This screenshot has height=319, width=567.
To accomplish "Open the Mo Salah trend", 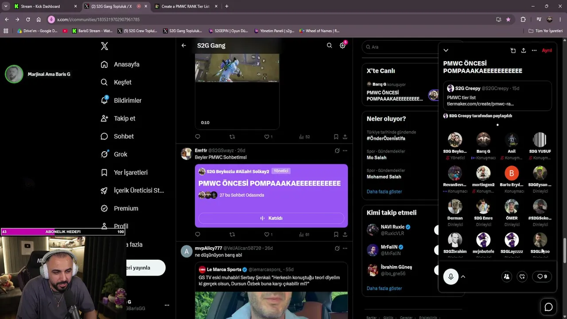I will coord(377,158).
